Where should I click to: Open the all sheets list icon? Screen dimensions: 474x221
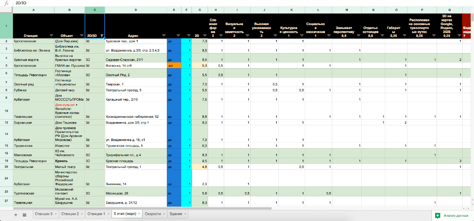(x=24, y=214)
